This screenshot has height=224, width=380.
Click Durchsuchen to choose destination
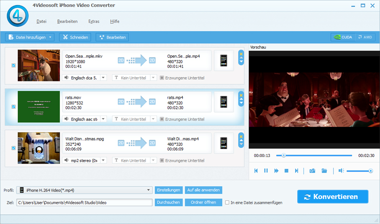click(x=168, y=202)
